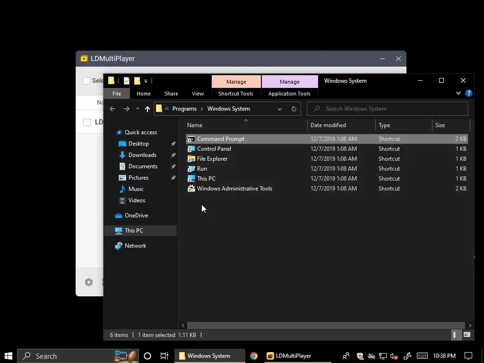
Task: Open Quick access in navigation pane
Action: [x=140, y=132]
